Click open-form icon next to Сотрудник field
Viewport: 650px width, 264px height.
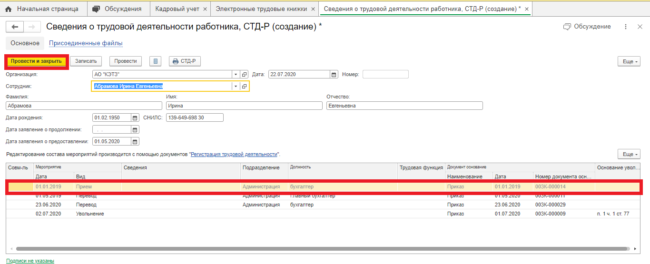tap(244, 87)
